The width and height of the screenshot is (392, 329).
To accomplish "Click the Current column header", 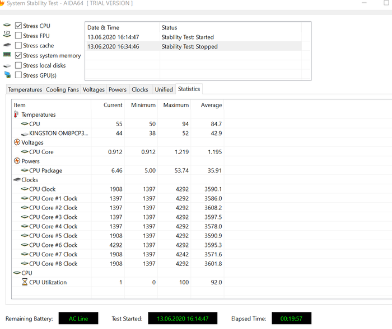I will coord(108,105).
